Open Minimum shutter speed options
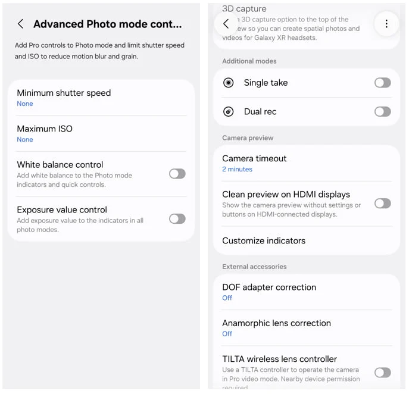Viewport: 409px width, 394px height. pyautogui.click(x=101, y=98)
